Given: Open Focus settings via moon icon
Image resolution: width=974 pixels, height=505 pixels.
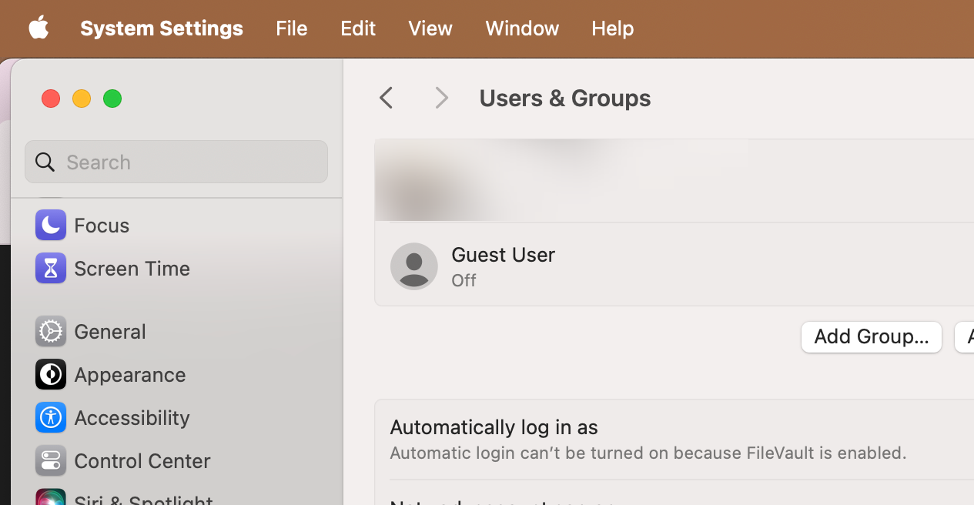Looking at the screenshot, I should [x=51, y=225].
